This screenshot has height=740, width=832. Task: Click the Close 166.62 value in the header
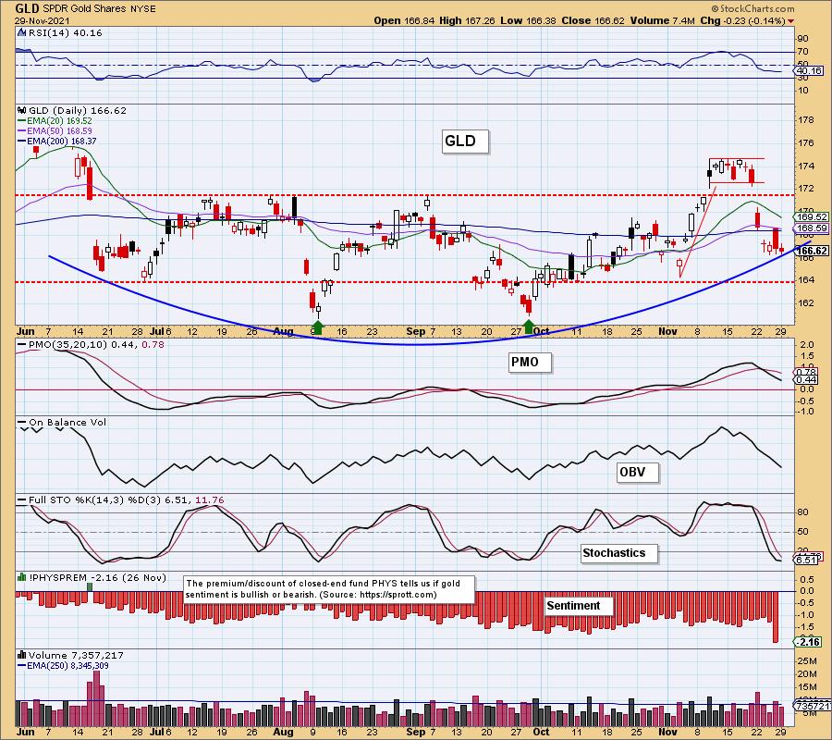[x=593, y=20]
